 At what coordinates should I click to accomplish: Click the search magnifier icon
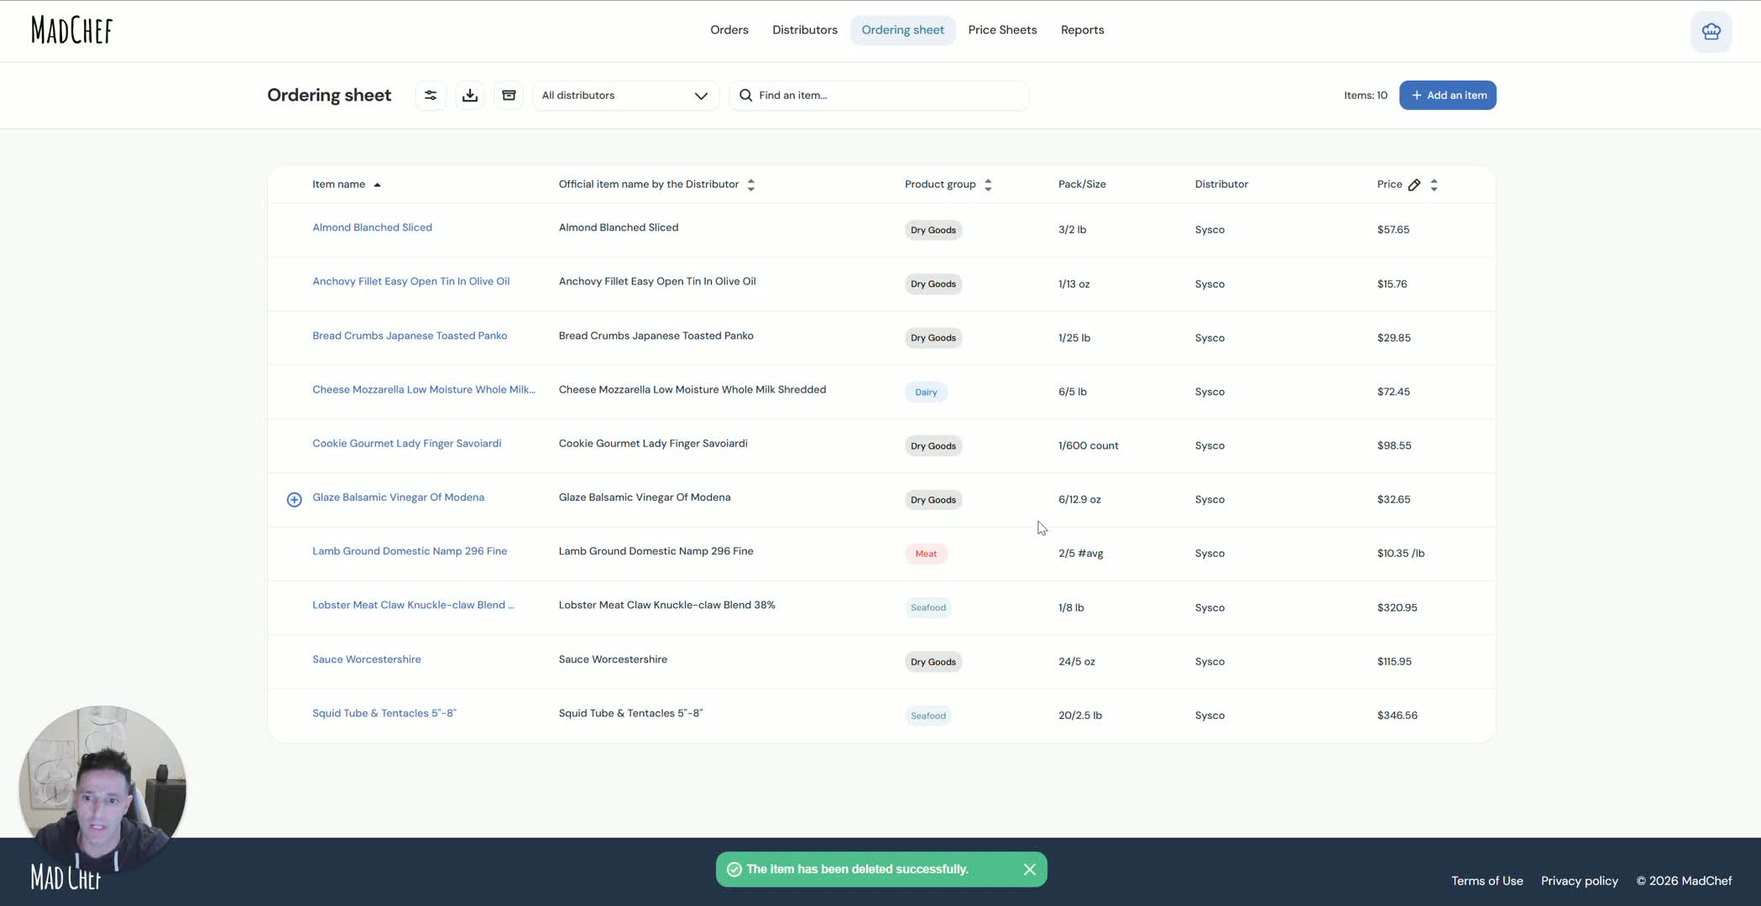[745, 96]
